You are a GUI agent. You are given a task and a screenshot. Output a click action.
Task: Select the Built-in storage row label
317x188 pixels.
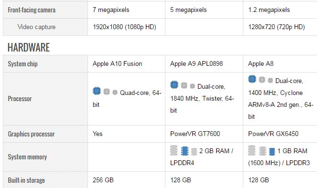point(26,180)
